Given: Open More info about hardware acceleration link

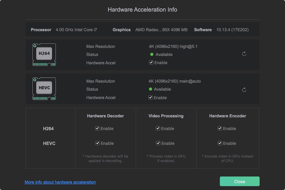Looking at the screenshot, I should click(x=60, y=182).
